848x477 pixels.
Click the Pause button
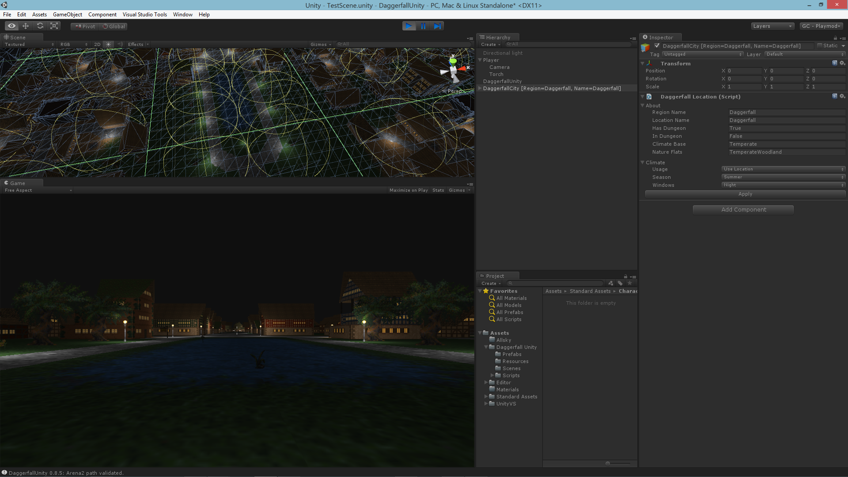point(423,26)
